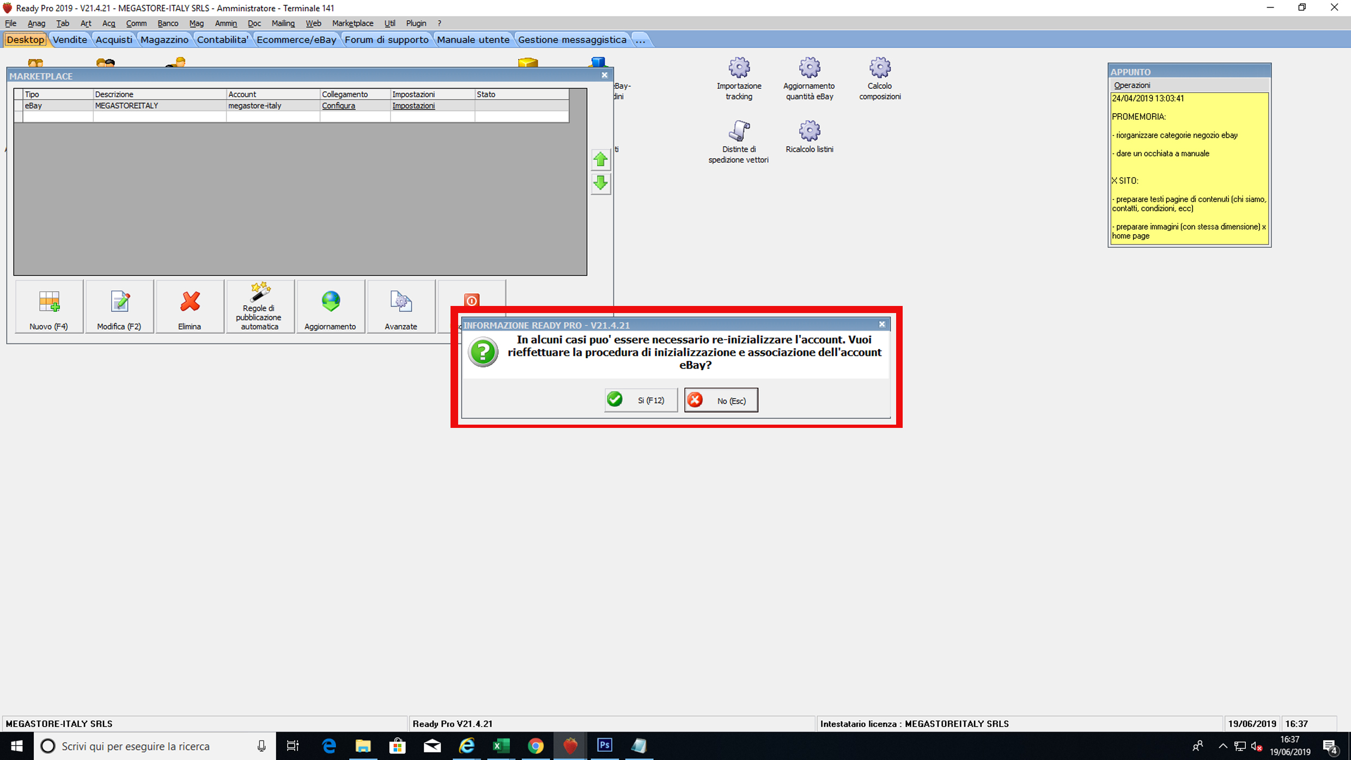The height and width of the screenshot is (760, 1351).
Task: Open the Util menu
Action: (390, 23)
